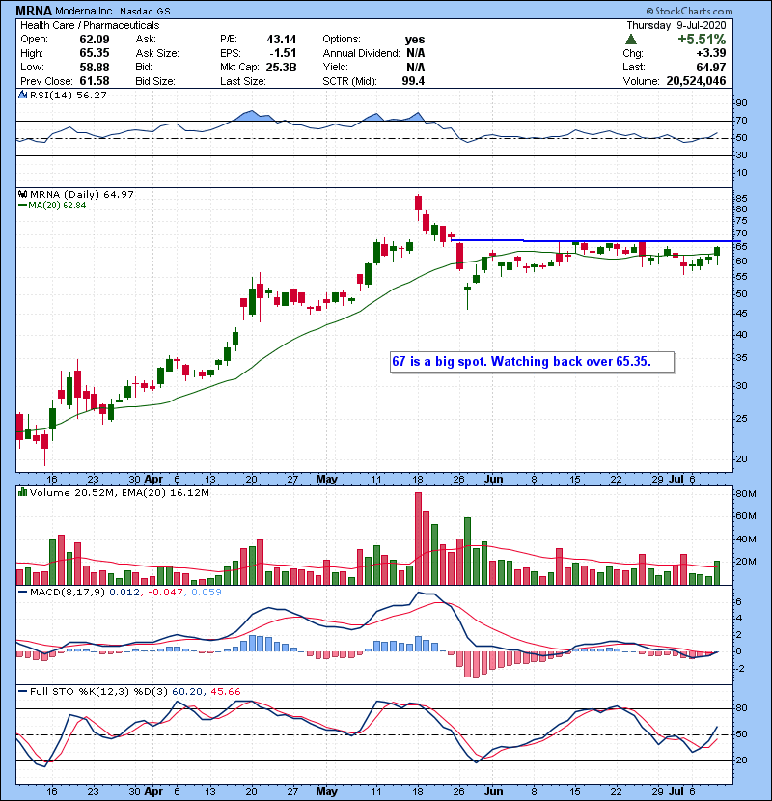Click the green up-arrow change indicator
The height and width of the screenshot is (801, 772).
coord(631,40)
